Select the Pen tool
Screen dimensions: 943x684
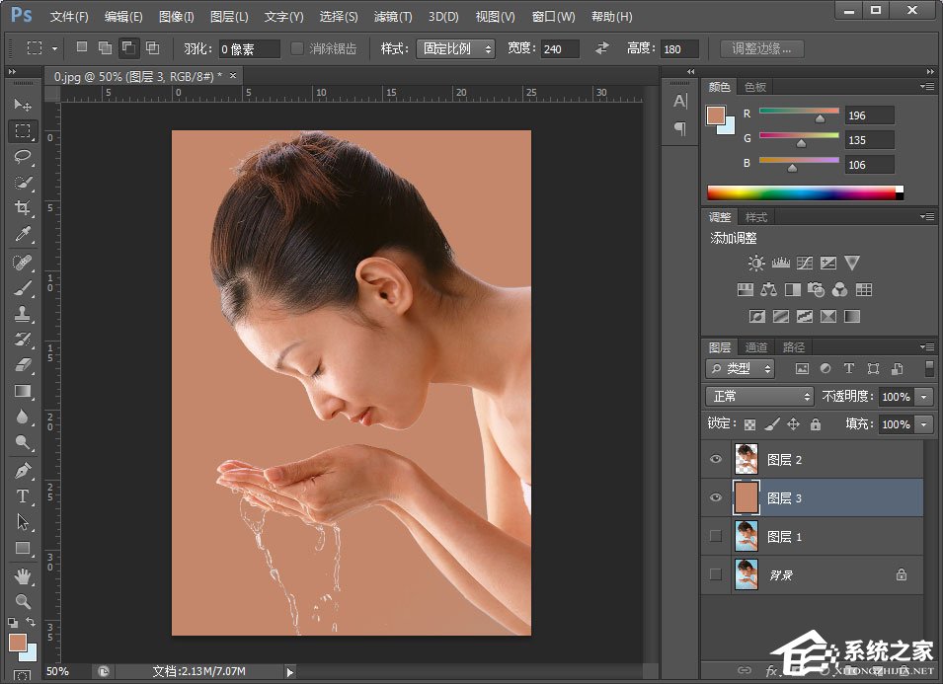(x=23, y=470)
